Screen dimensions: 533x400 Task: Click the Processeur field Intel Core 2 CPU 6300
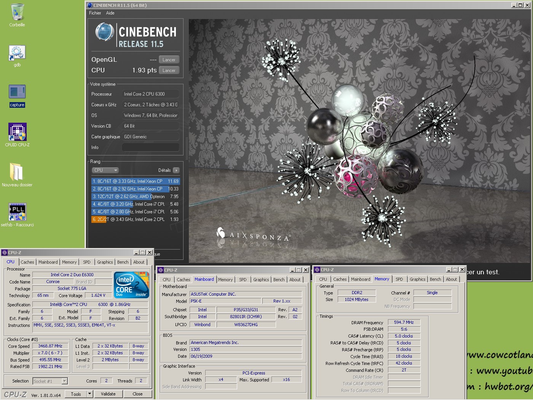click(x=151, y=94)
